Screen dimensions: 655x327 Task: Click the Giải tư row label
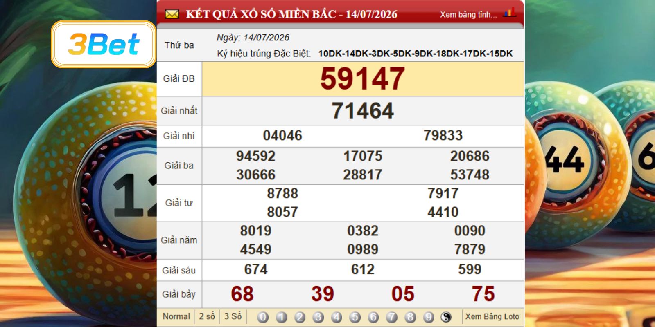(x=179, y=203)
